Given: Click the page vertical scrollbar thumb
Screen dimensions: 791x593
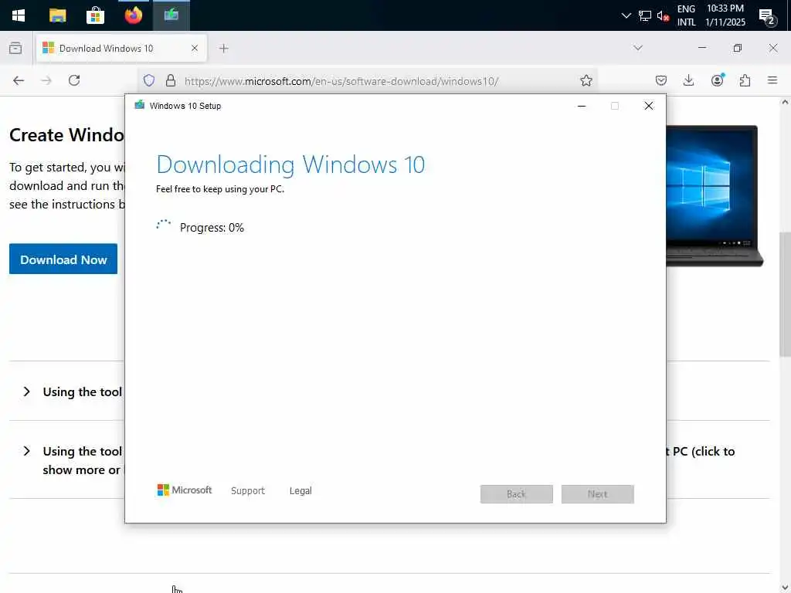Looking at the screenshot, I should pos(785,294).
